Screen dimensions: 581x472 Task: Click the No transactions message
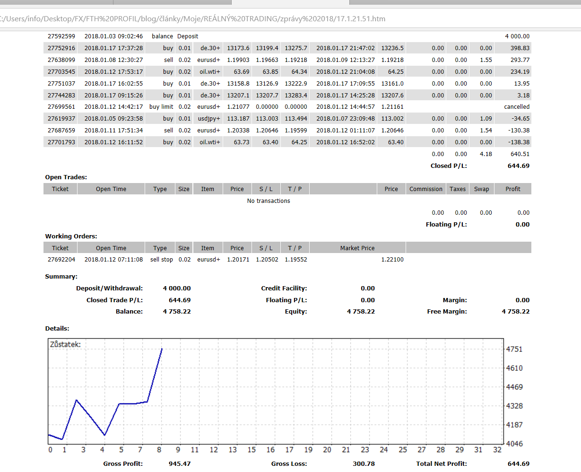269,201
